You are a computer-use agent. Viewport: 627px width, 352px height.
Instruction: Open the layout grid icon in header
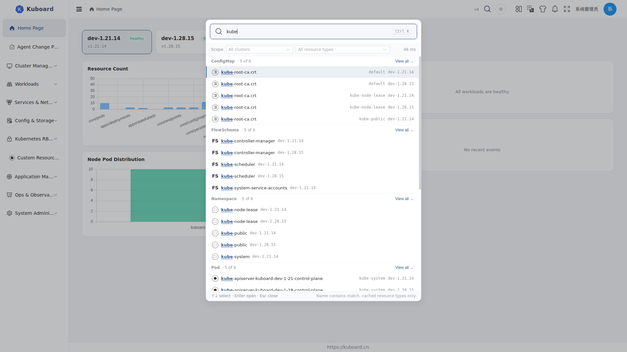point(519,9)
